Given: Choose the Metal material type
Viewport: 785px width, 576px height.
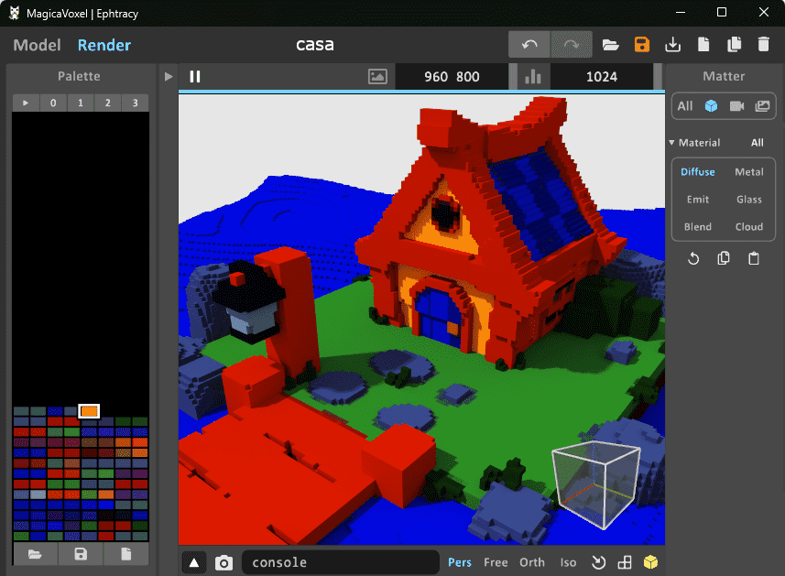Looking at the screenshot, I should [x=749, y=171].
